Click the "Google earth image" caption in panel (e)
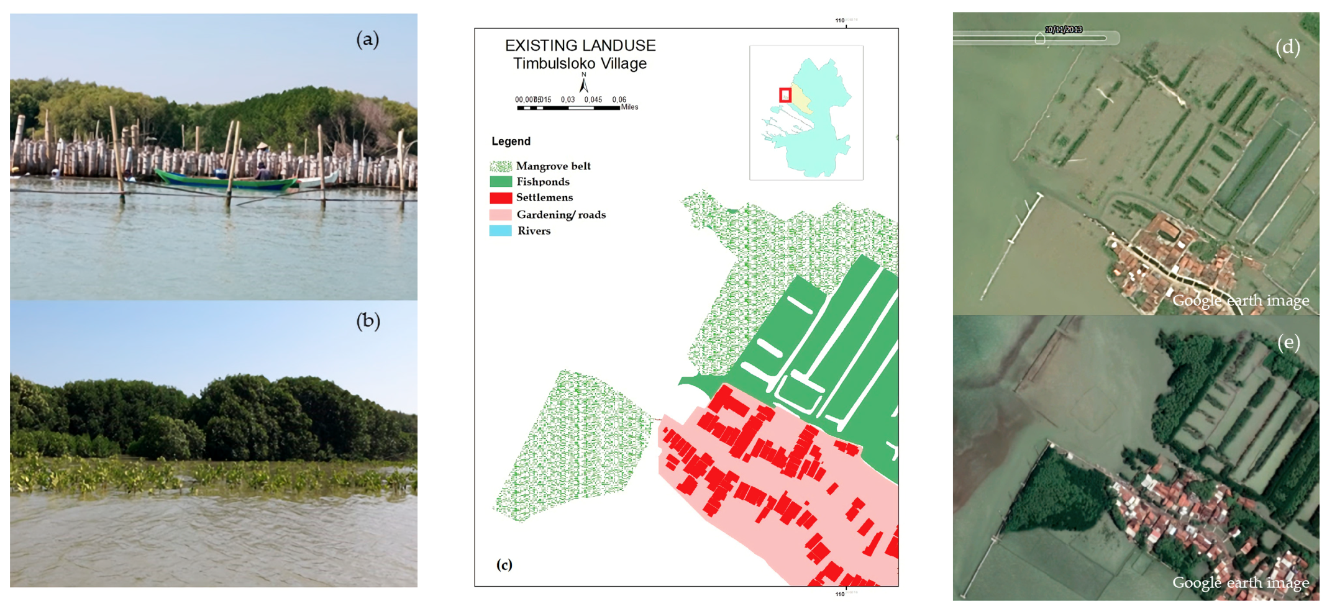 [x=1241, y=582]
